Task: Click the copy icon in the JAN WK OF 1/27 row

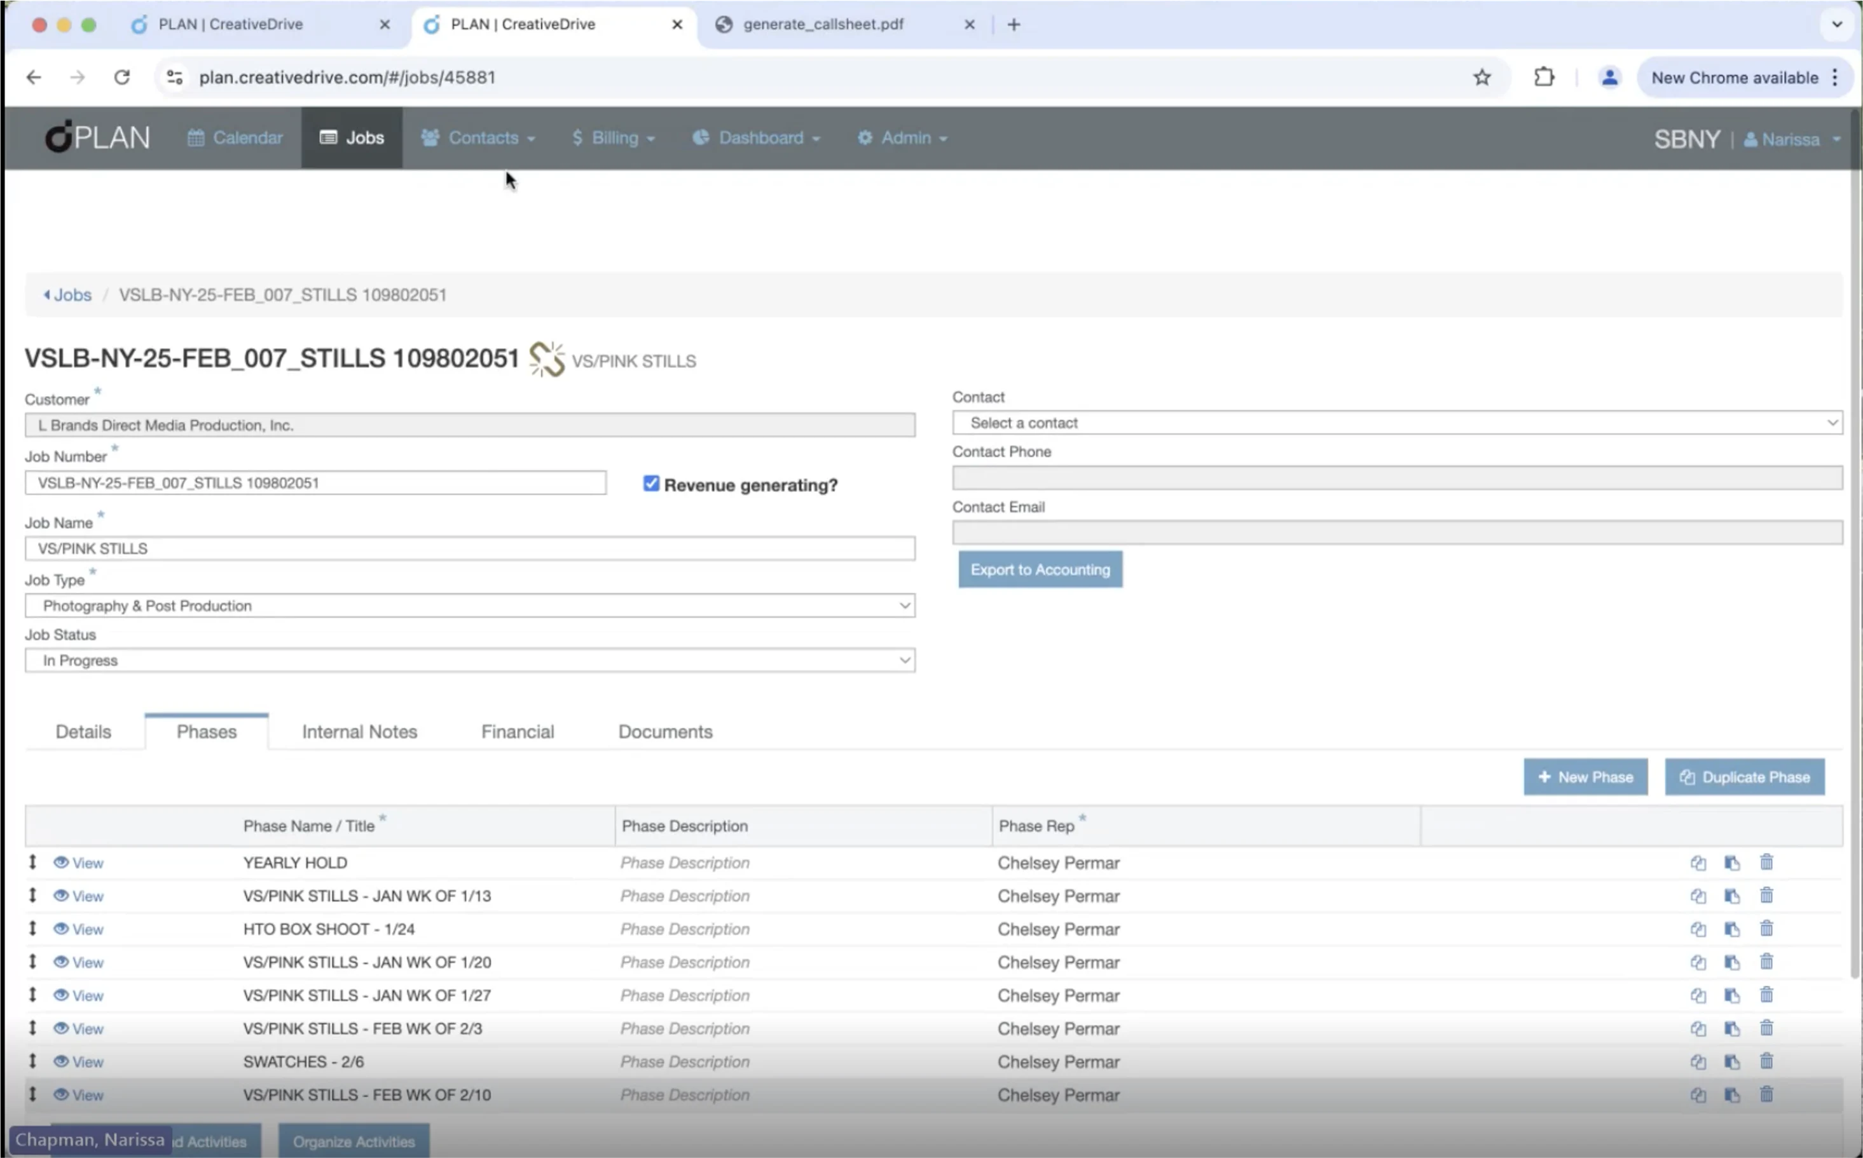Action: click(x=1698, y=995)
